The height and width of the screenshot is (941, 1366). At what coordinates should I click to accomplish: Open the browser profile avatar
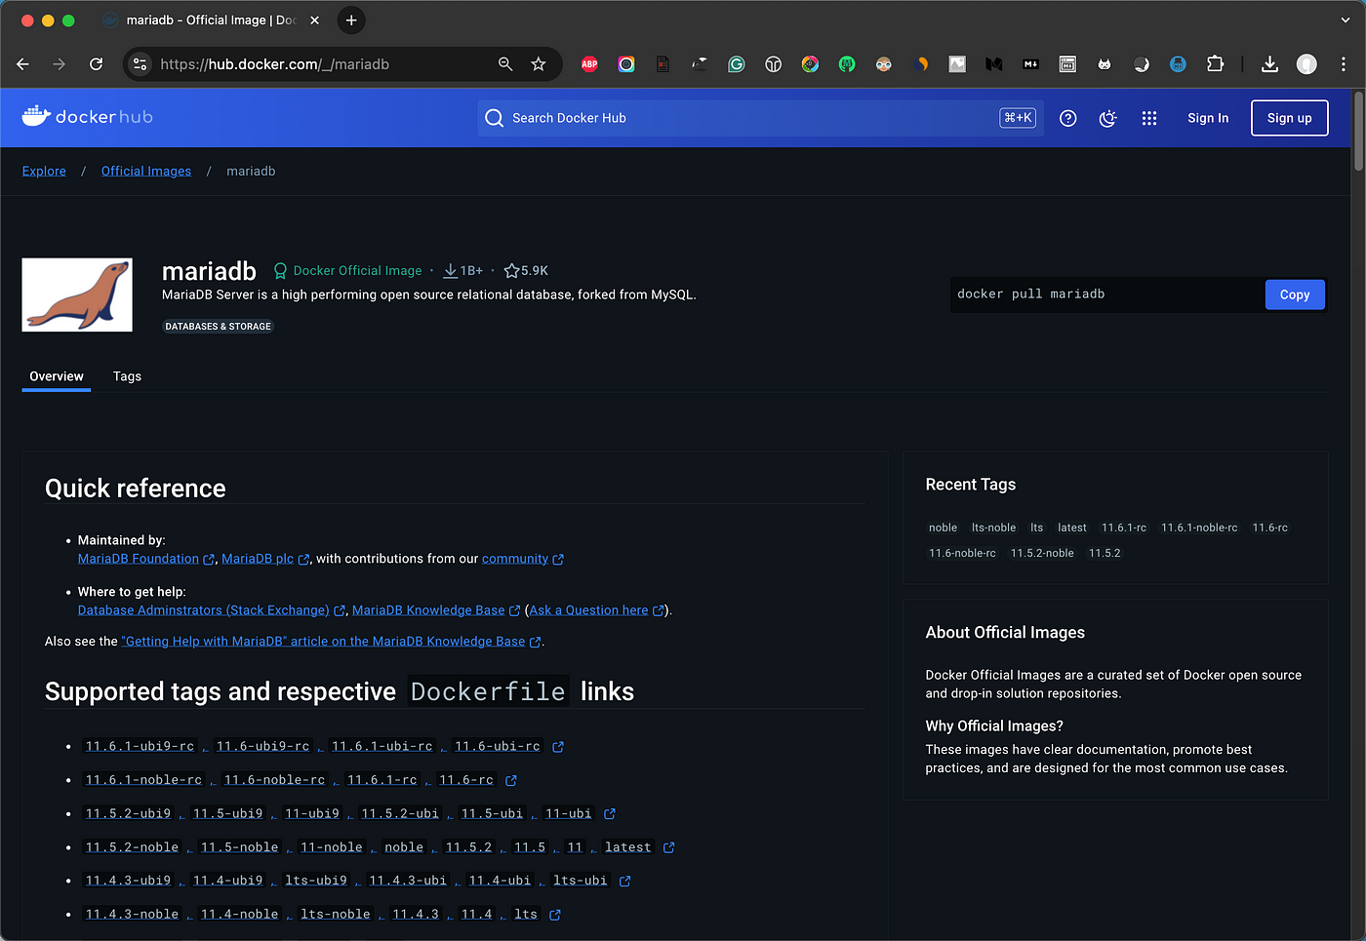pos(1306,64)
